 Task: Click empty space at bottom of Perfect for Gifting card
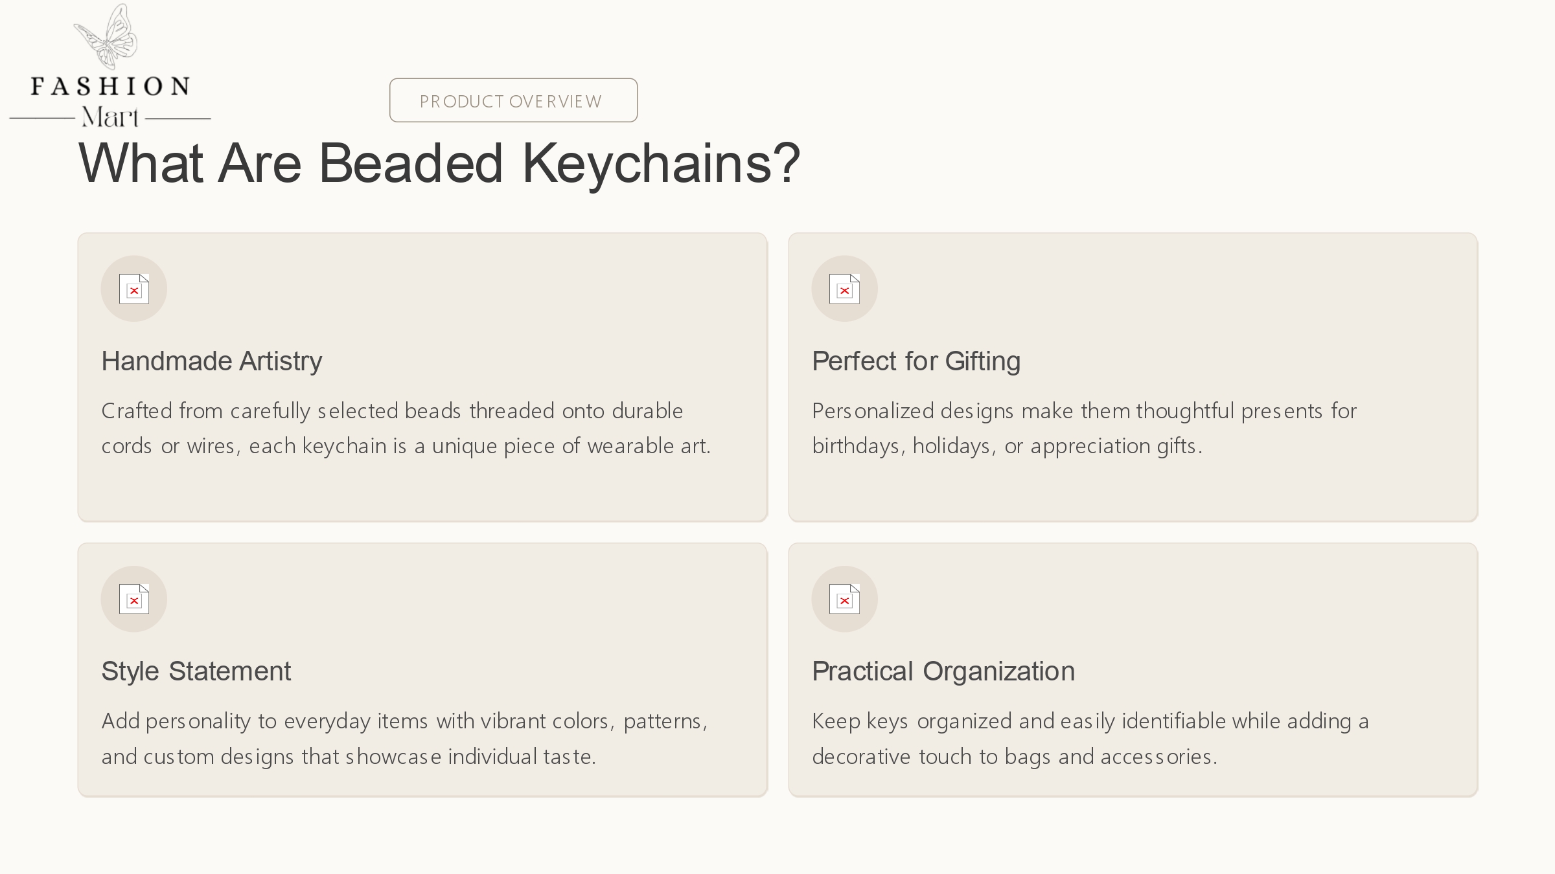[x=1133, y=492]
